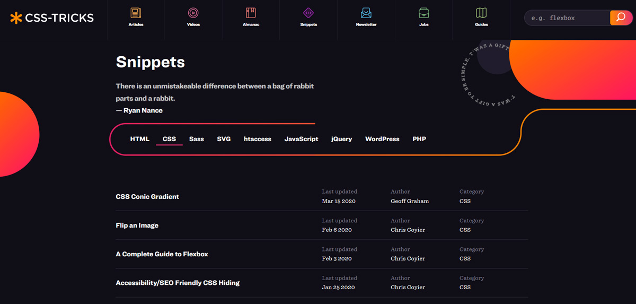Click the '— Ryan Nance' attribution
The height and width of the screenshot is (304, 636).
click(139, 111)
